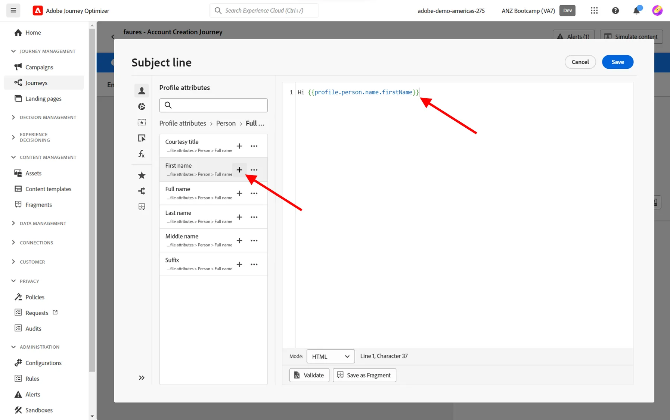
Task: Validate the subject line expression
Action: click(x=309, y=375)
